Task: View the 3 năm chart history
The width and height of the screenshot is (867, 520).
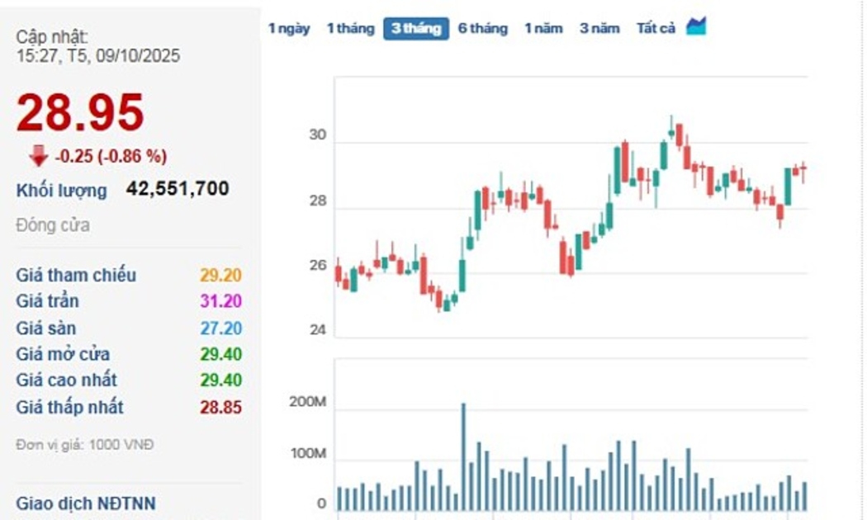Action: 599,28
